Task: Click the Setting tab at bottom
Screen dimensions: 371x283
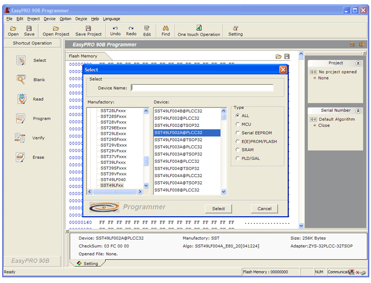Action: tap(88, 263)
